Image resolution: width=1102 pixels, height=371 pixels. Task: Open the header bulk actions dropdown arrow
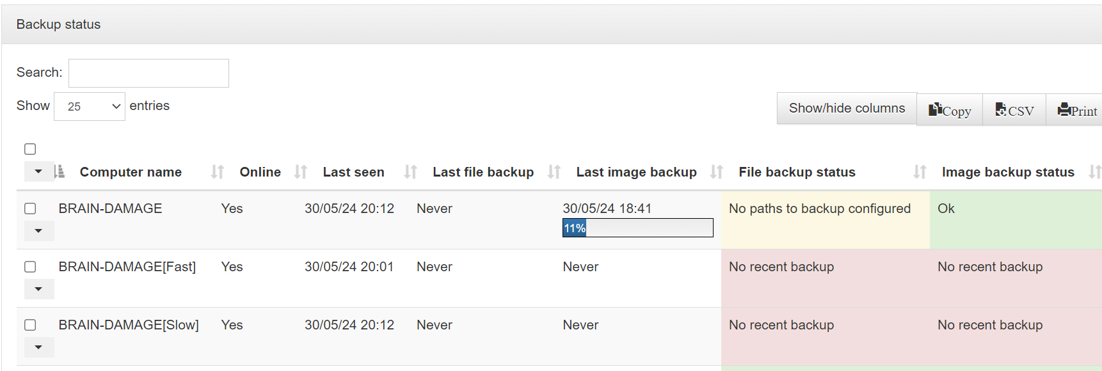(38, 171)
